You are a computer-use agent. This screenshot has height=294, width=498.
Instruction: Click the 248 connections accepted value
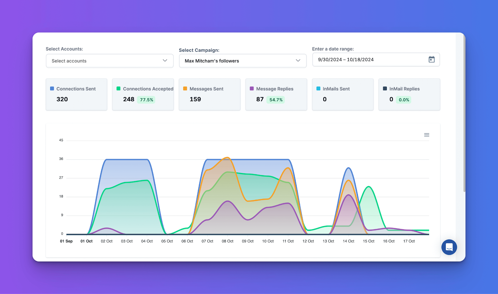(129, 99)
